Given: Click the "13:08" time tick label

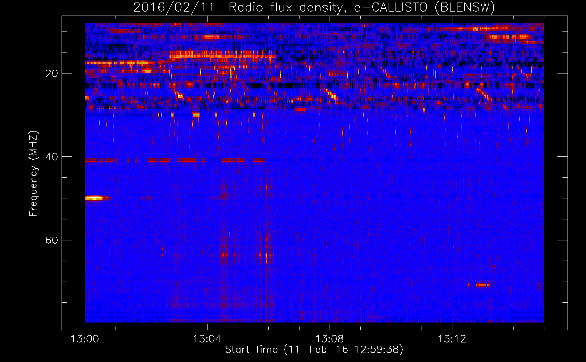Looking at the screenshot, I should pyautogui.click(x=330, y=339).
